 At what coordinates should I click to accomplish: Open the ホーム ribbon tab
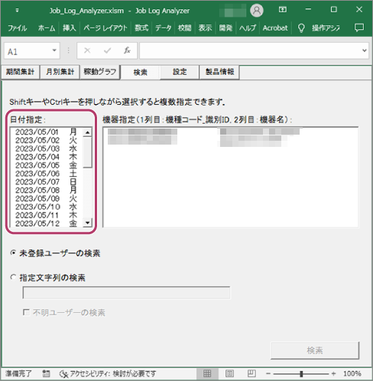pos(47,28)
